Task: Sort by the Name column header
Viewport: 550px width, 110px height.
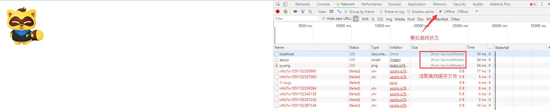Action: (311, 47)
